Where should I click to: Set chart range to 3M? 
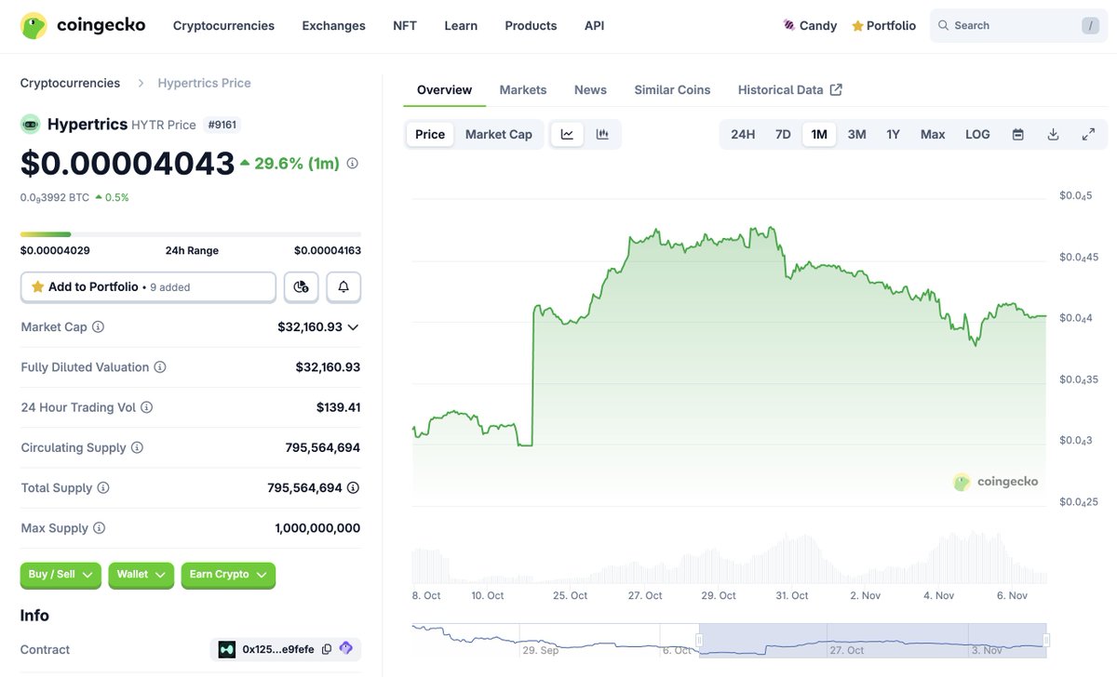[x=857, y=135]
